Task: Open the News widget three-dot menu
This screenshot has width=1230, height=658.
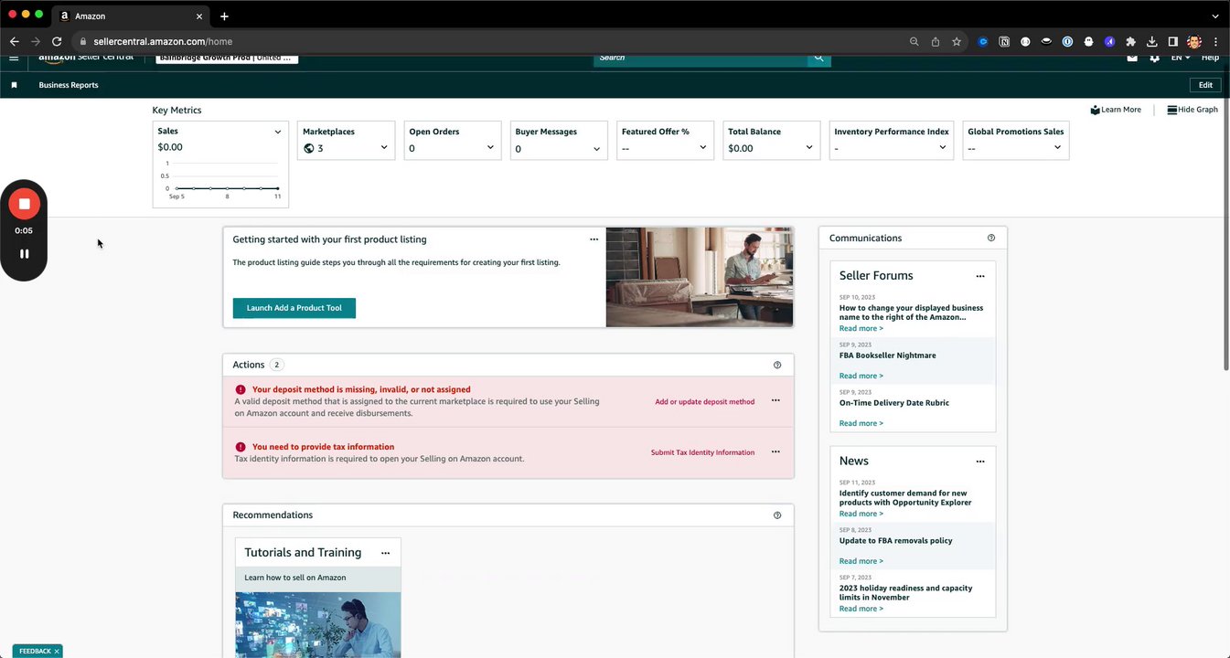Action: [980, 462]
